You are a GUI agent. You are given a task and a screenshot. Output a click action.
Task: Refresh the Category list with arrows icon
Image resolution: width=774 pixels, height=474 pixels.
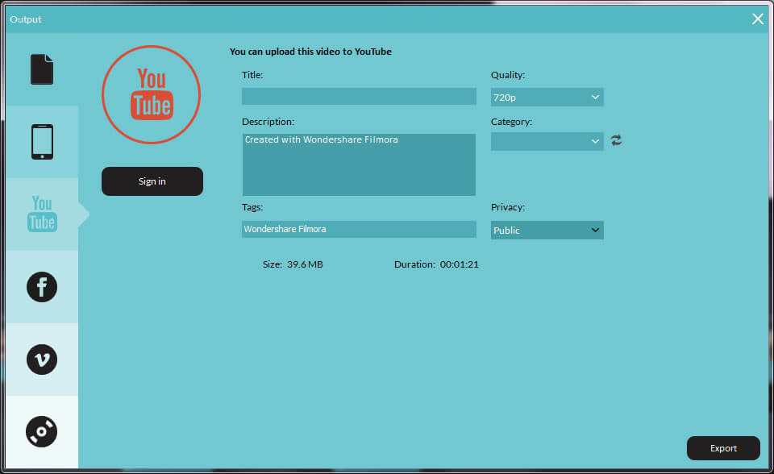pyautogui.click(x=616, y=140)
